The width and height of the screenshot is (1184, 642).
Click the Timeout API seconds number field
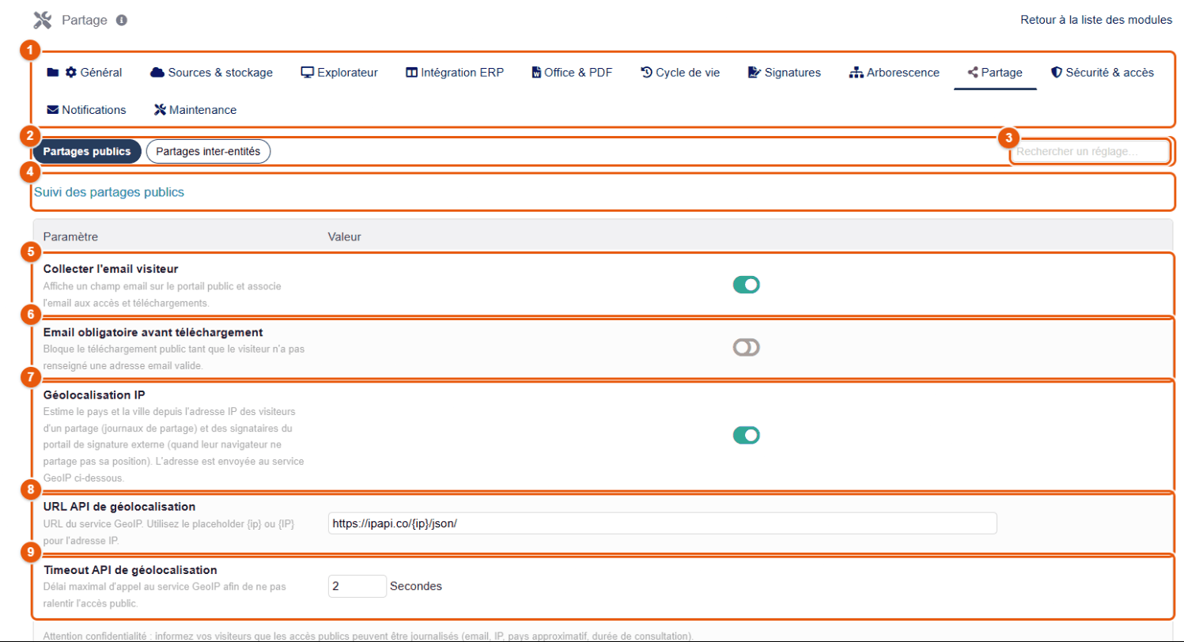(x=357, y=586)
